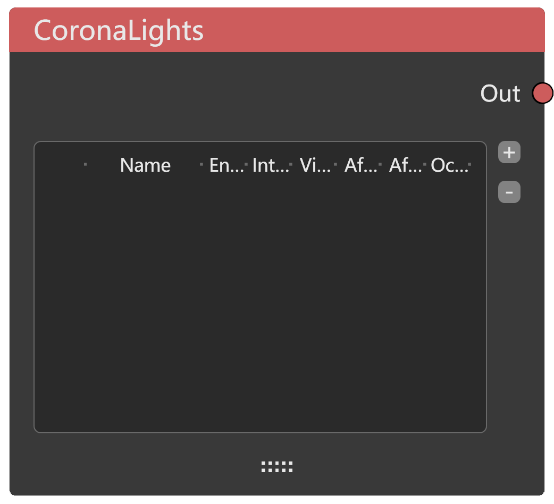Image resolution: width=554 pixels, height=504 pixels.
Task: Click the Oc... column header
Action: pos(447,165)
